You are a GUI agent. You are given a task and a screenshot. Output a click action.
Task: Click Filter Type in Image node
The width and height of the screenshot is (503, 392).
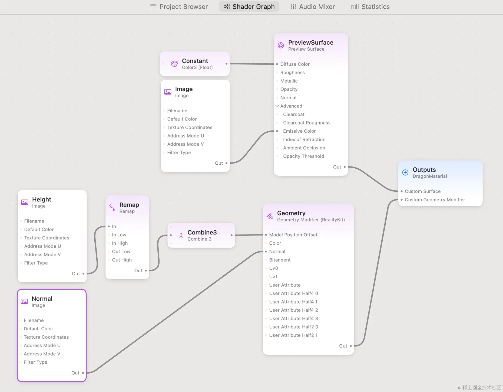pyautogui.click(x=179, y=153)
